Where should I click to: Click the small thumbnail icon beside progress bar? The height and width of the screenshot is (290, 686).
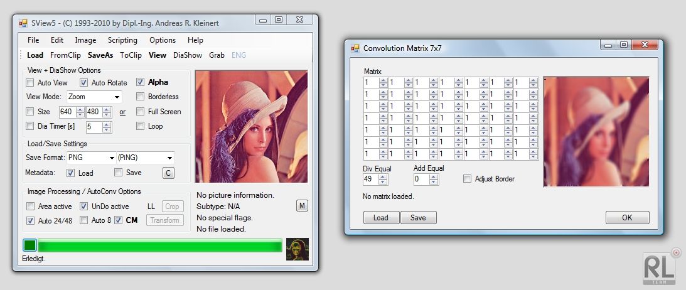297,249
